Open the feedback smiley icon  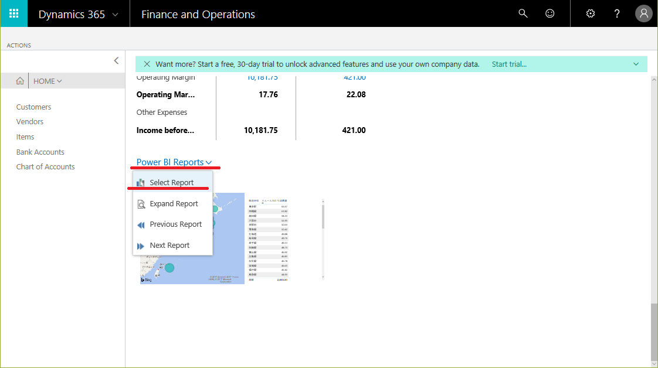pos(550,14)
